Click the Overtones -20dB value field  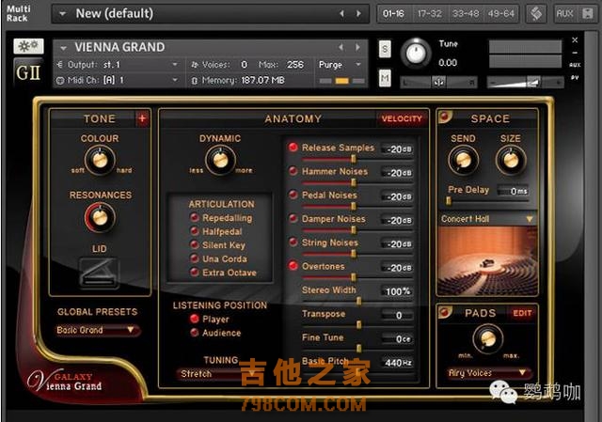397,268
